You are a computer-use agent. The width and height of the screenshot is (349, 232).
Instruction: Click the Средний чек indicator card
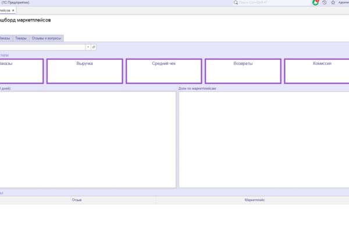(x=164, y=71)
